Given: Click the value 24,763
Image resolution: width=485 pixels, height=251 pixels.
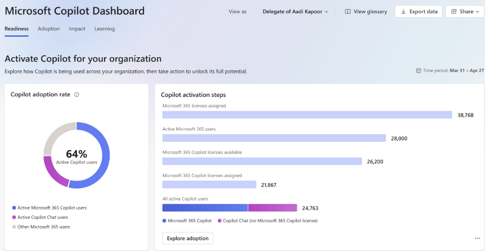Looking at the screenshot, I should click(310, 208).
